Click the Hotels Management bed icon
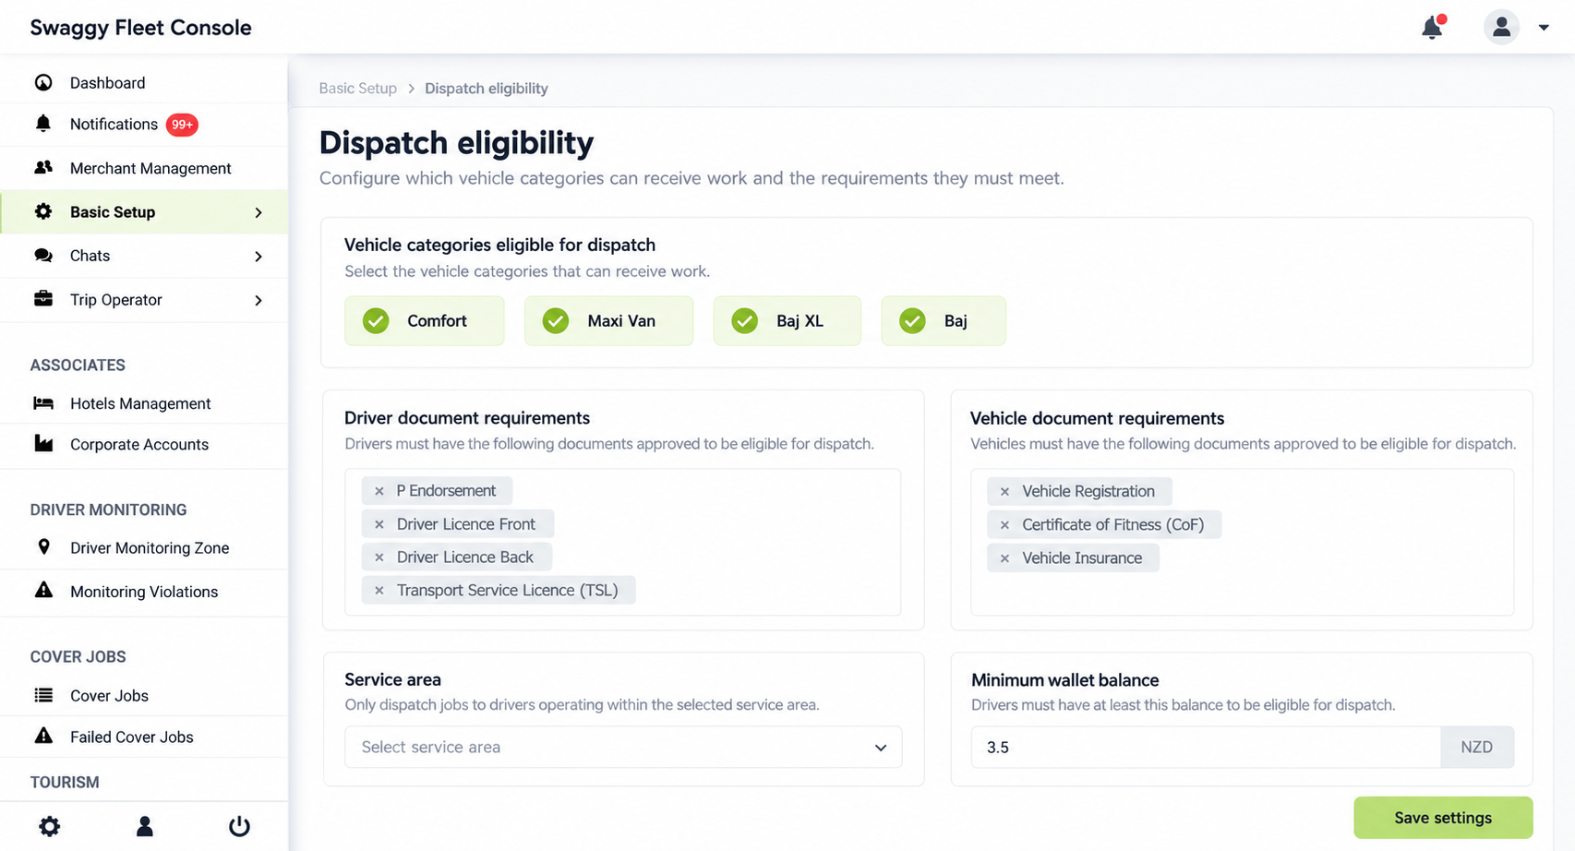The height and width of the screenshot is (851, 1575). point(43,403)
